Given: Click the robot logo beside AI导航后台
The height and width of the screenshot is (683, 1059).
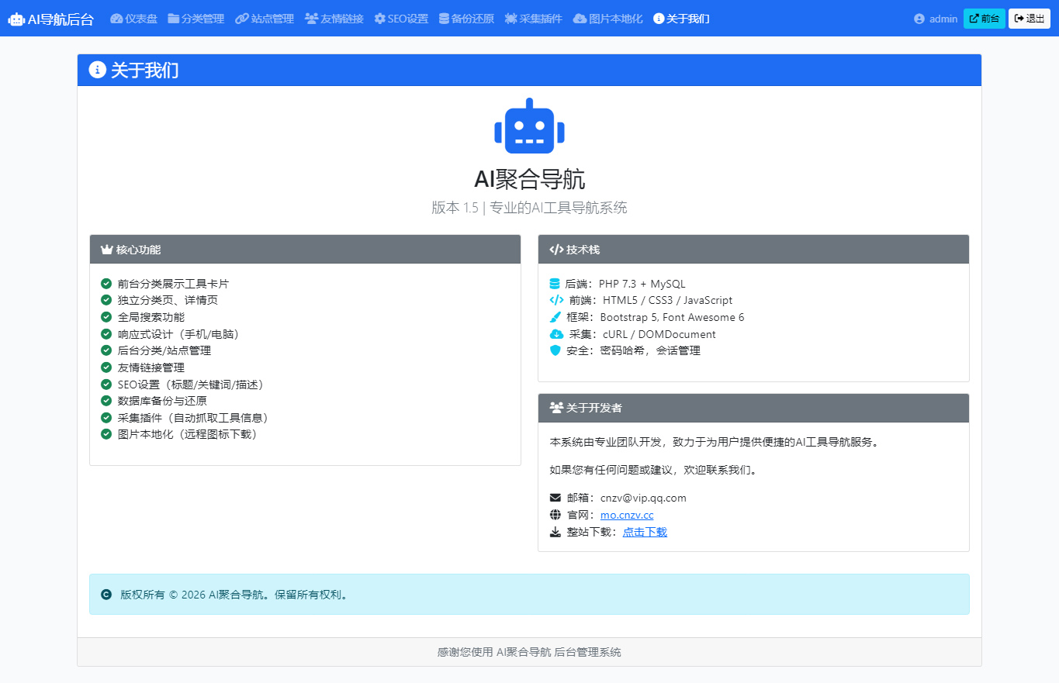Looking at the screenshot, I should pos(16,19).
